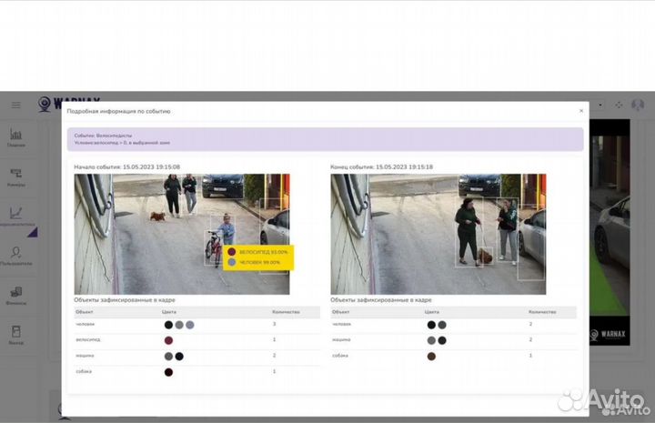Close the event details dialog
Screen dimensions: 655x423
pyautogui.click(x=581, y=111)
